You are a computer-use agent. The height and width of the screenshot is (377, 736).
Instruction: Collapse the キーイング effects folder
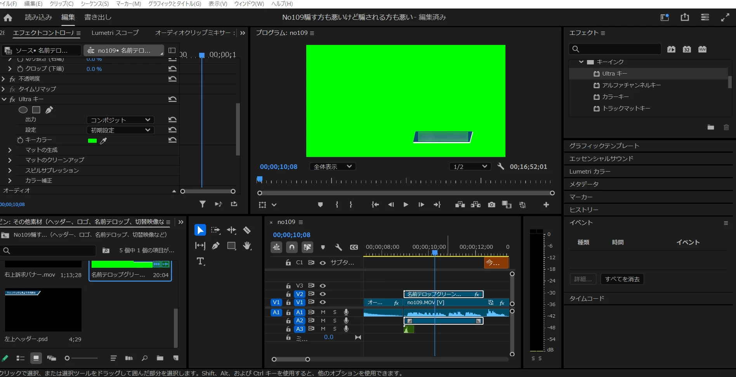point(581,62)
